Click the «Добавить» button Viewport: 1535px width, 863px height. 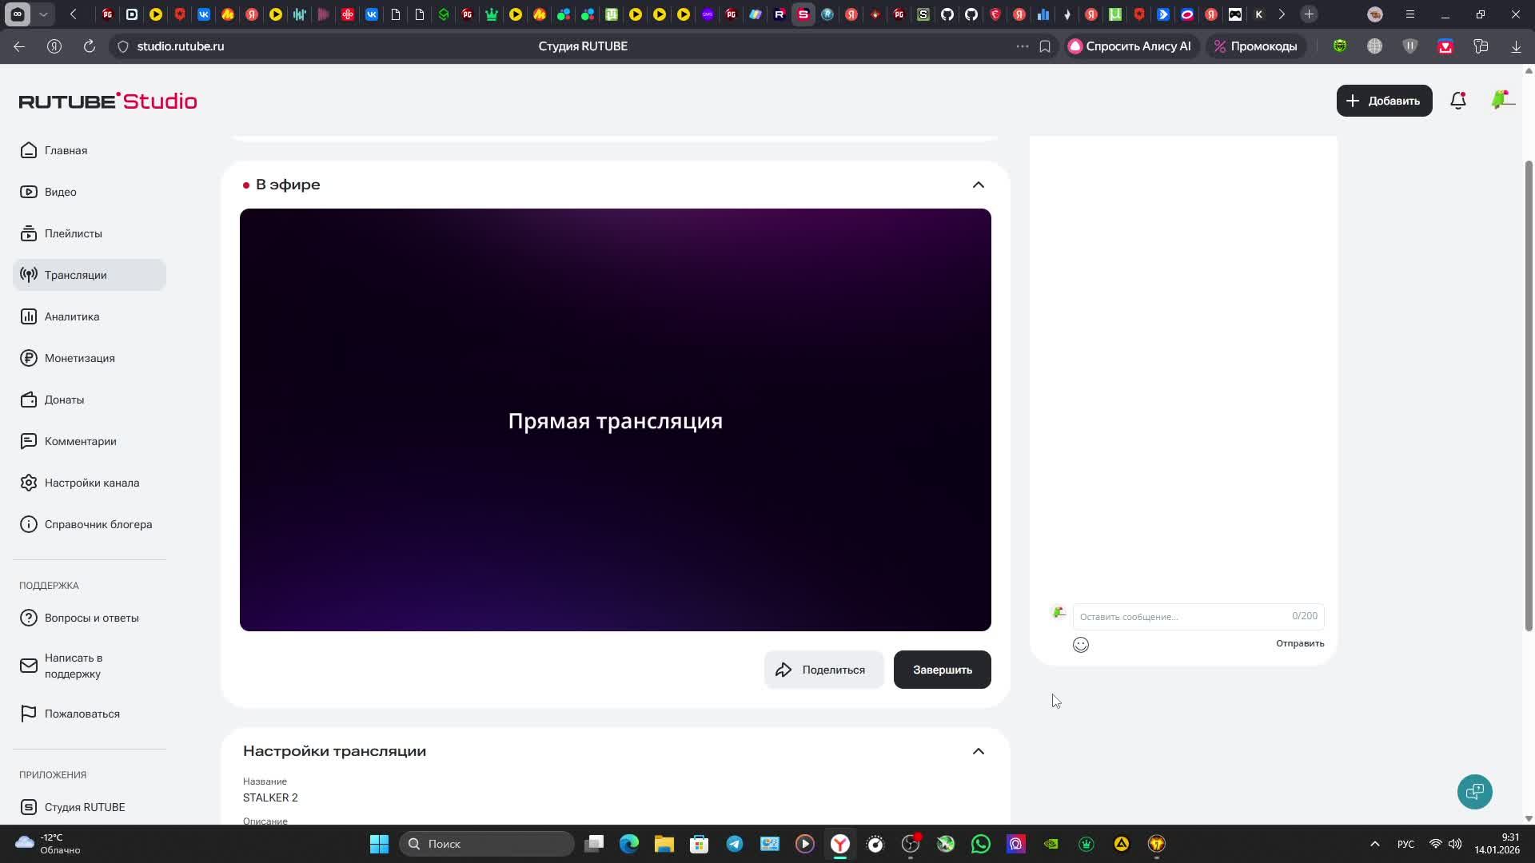1383,101
